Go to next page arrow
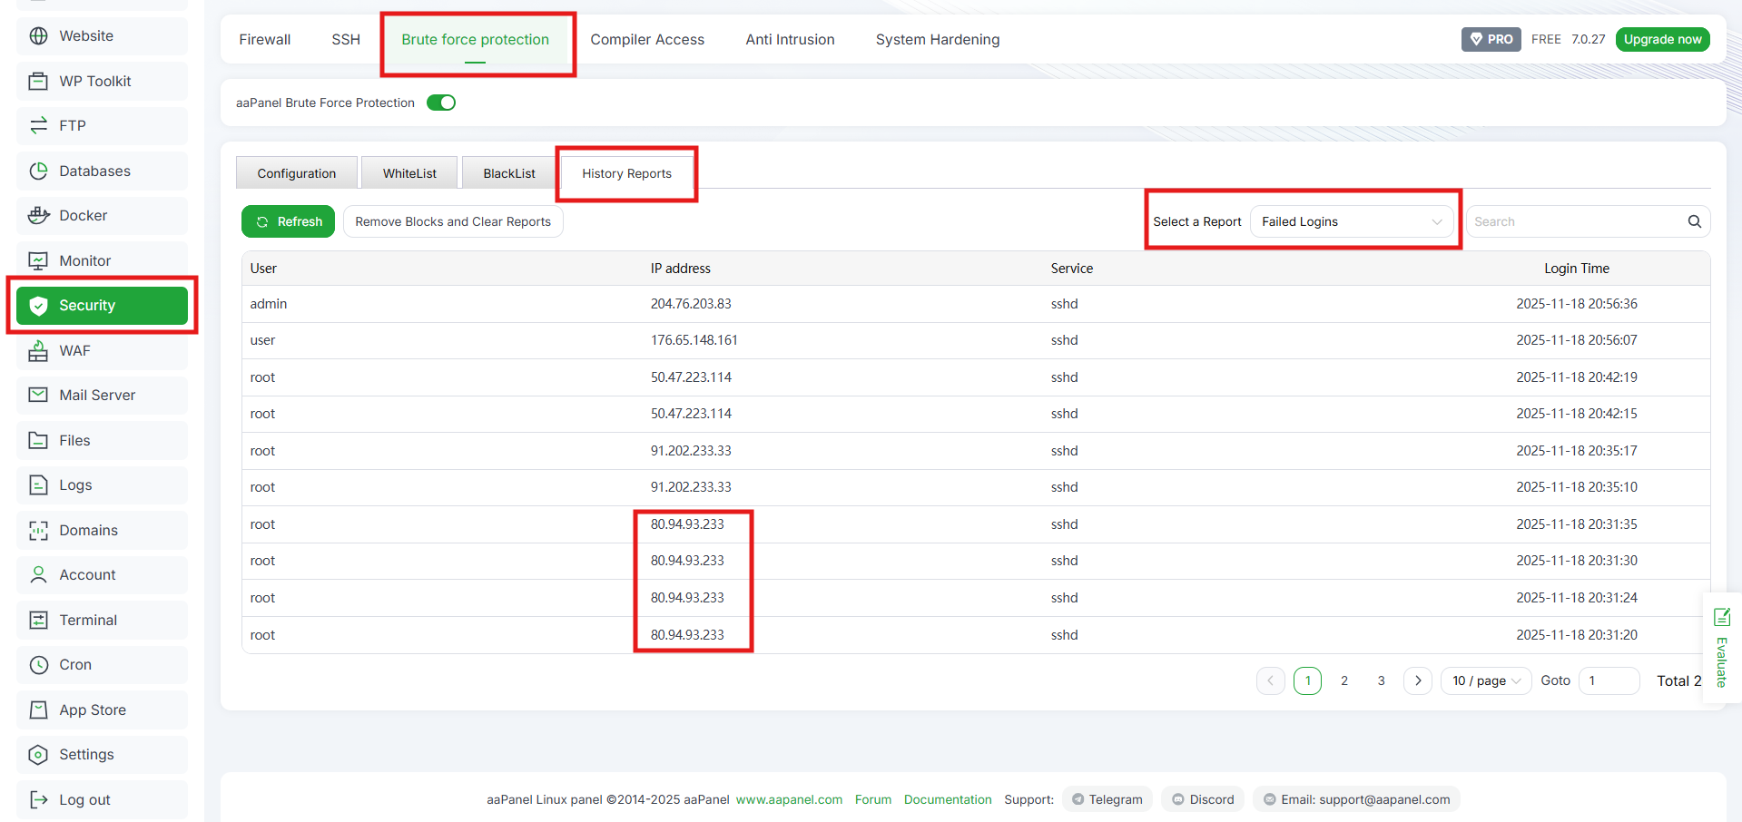This screenshot has width=1742, height=822. click(1418, 680)
